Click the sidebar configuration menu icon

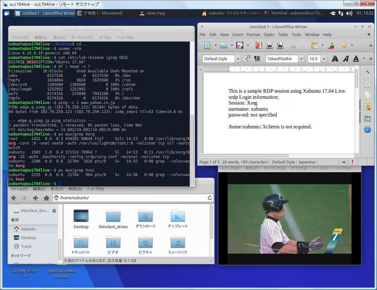(368, 72)
